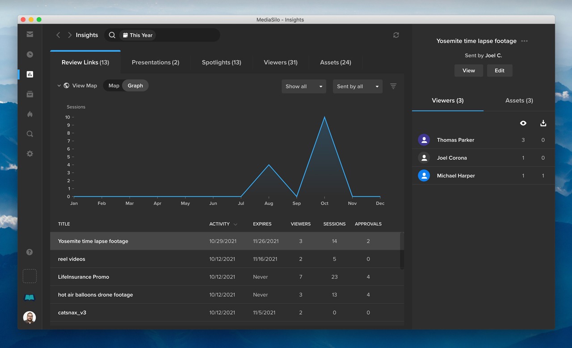The height and width of the screenshot is (348, 572).
Task: Open the teal book documentation icon
Action: pyautogui.click(x=29, y=297)
